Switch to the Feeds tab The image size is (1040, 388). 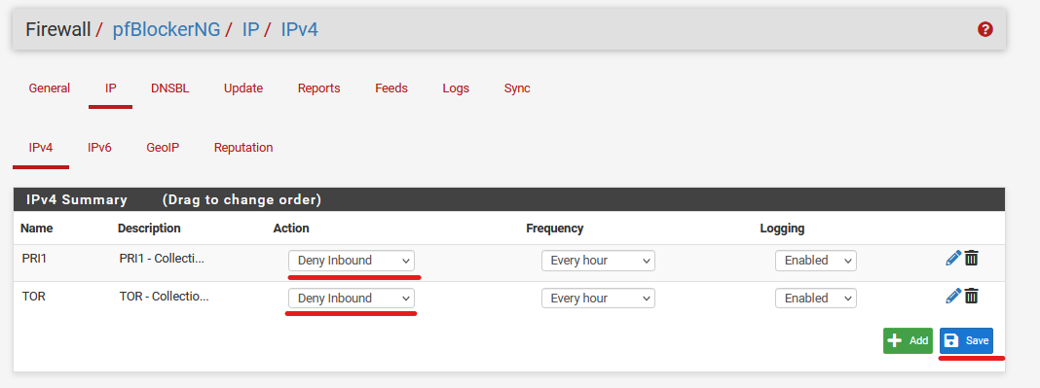point(391,88)
